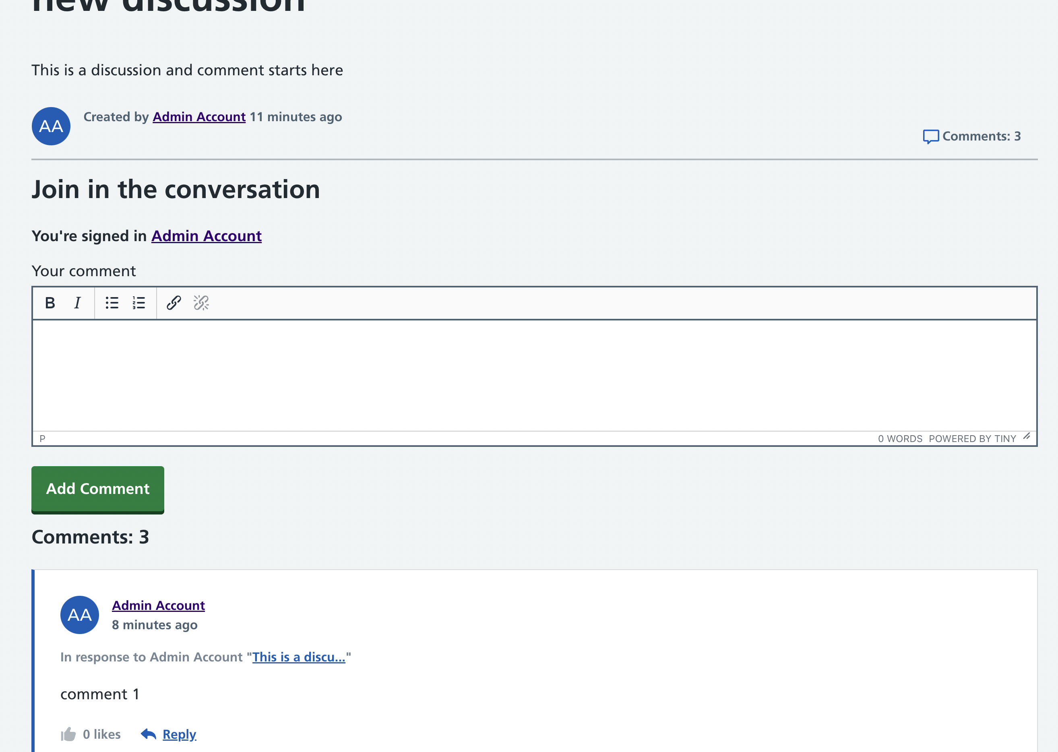
Task: Toggle bold formatting in comment editor
Action: pos(50,303)
